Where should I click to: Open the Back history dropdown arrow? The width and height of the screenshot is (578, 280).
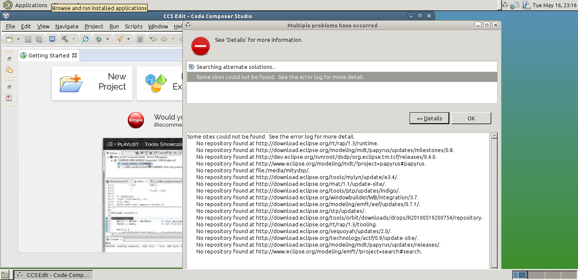point(173,39)
